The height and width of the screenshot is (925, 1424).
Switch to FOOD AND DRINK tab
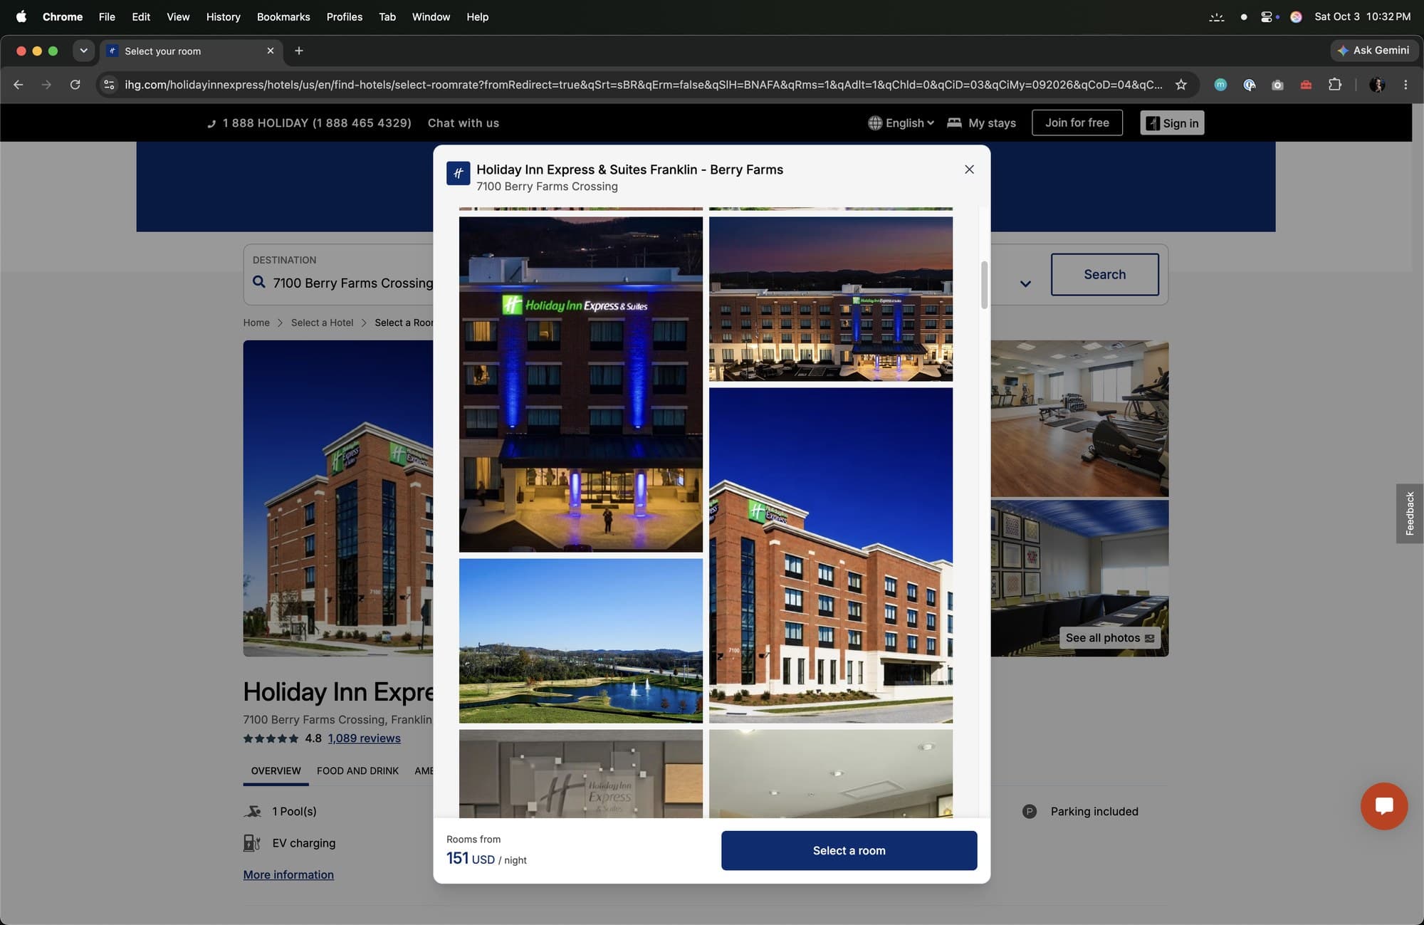(357, 770)
